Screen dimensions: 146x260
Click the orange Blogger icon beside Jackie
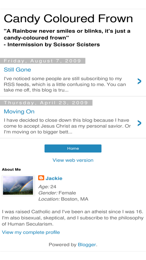click(41, 178)
